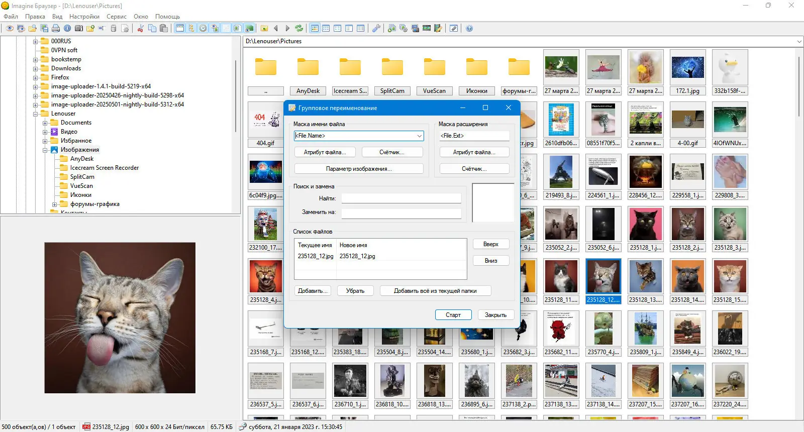
Task: Click the folder tree vertical scrollbar
Action: 236,95
